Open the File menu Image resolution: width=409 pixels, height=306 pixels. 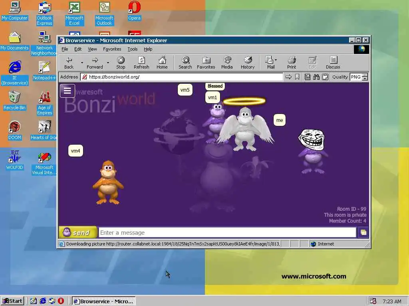pyautogui.click(x=65, y=49)
